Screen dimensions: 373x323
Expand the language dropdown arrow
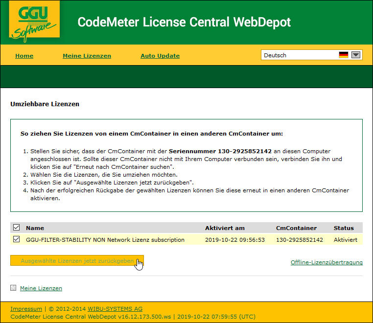[356, 55]
